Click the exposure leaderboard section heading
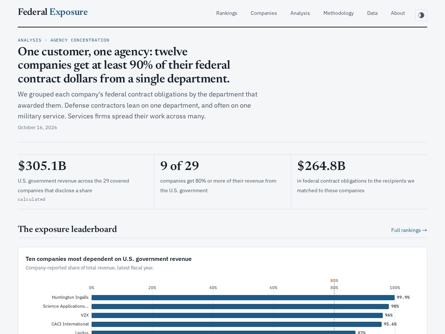Screen dimensions: 445x334 pos(67,229)
